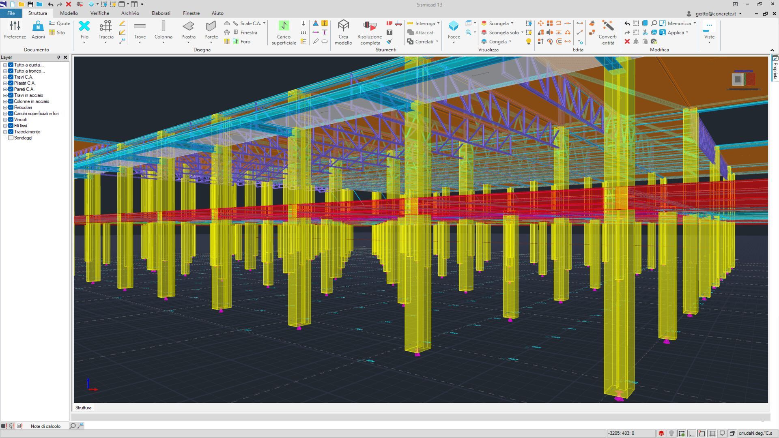Select the Colonna column tool
Viewport: 779px width, 438px height.
(163, 26)
